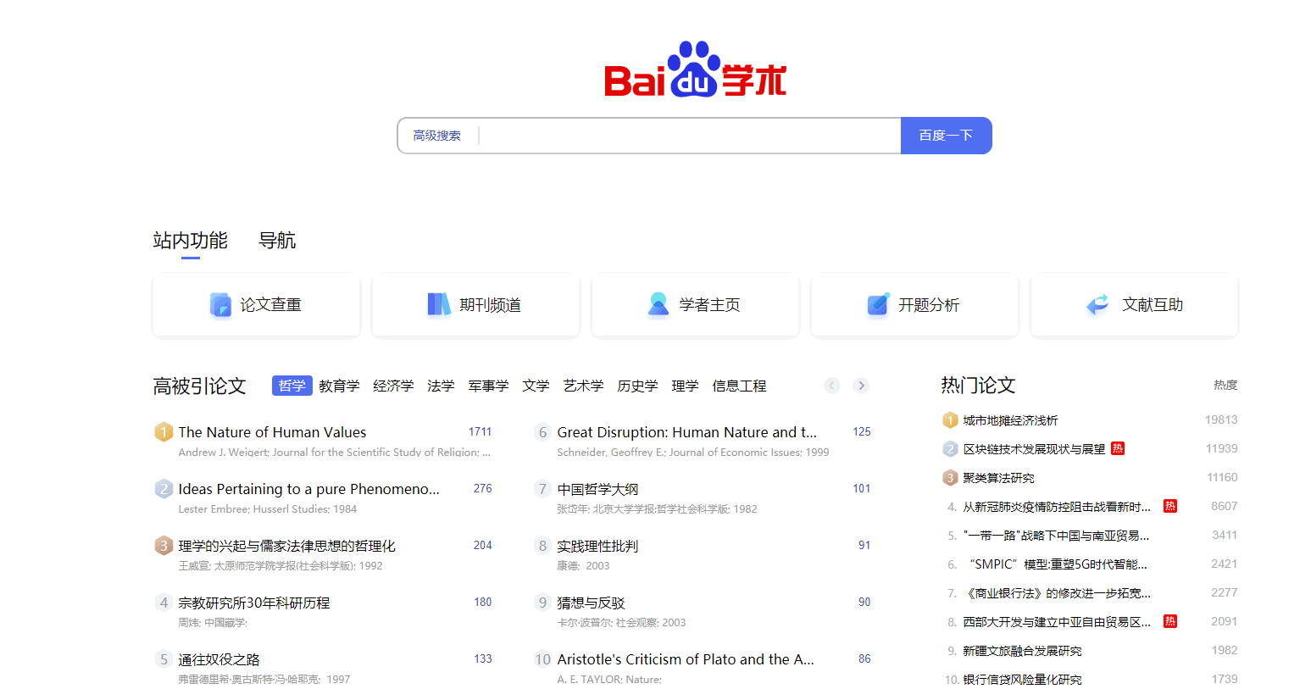The width and height of the screenshot is (1311, 700).
Task: Select the 艺术学 subject tab
Action: coord(583,386)
